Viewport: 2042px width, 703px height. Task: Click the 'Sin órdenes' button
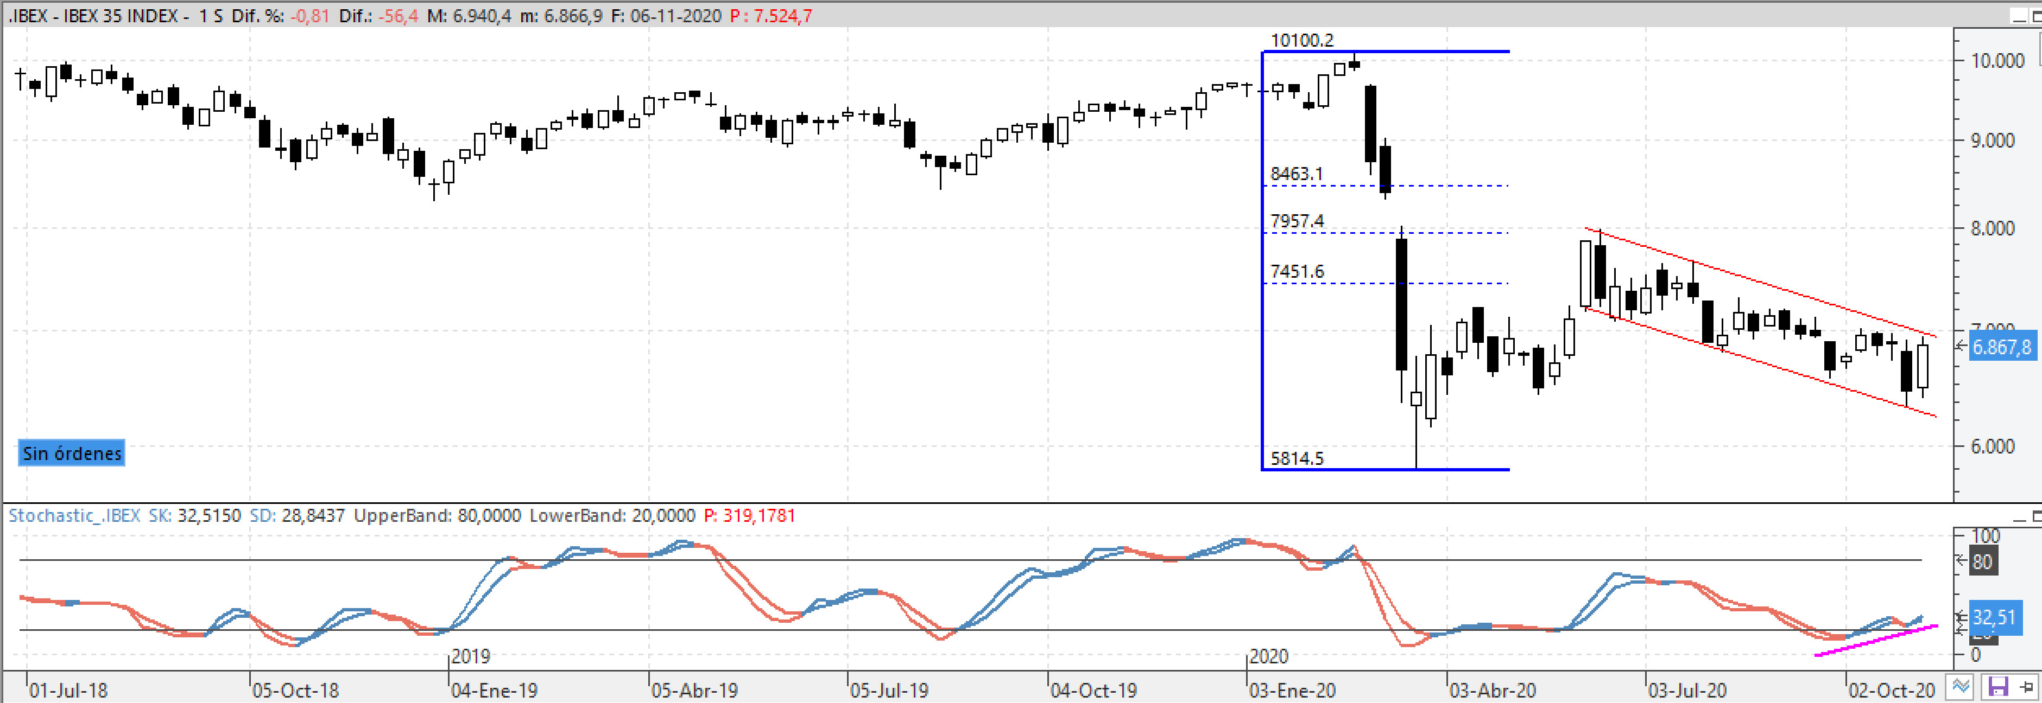pyautogui.click(x=71, y=453)
